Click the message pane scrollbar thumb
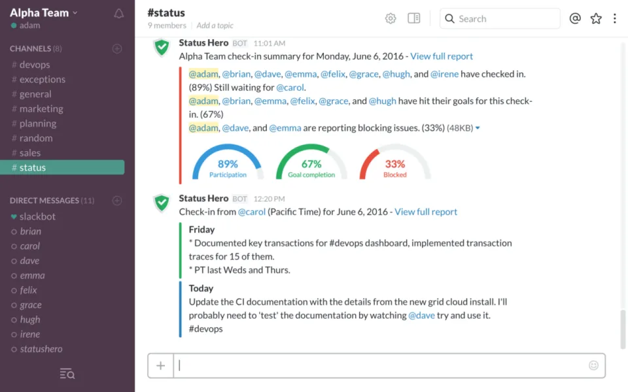628x392 pixels. click(x=623, y=329)
